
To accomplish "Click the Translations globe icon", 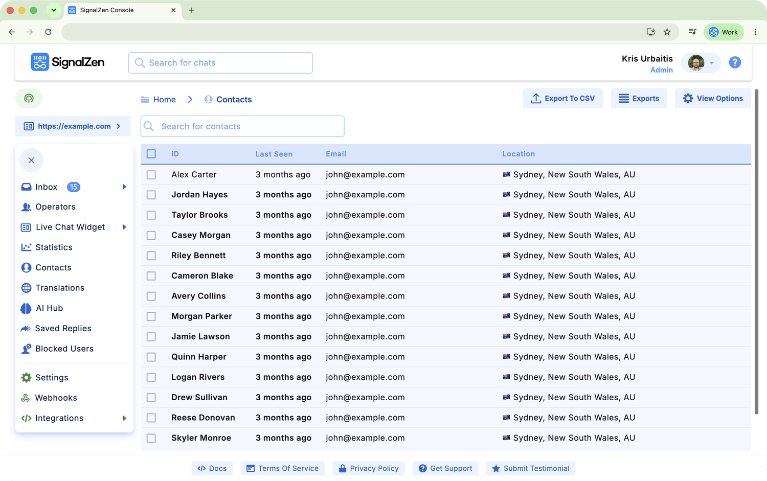I will pyautogui.click(x=26, y=288).
